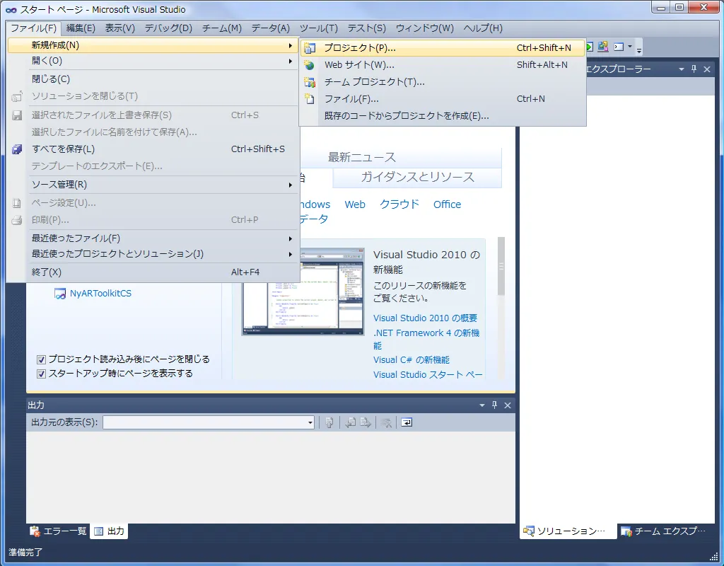Open the ツール(T) menu

pos(319,28)
